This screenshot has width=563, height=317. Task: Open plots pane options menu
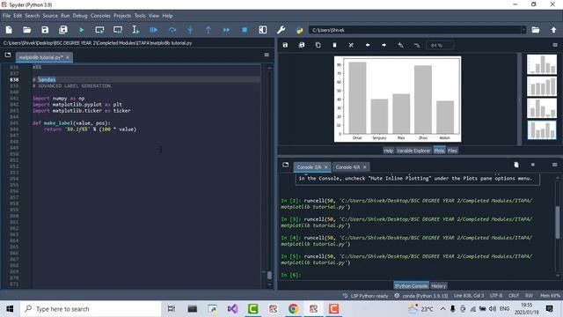pos(555,45)
